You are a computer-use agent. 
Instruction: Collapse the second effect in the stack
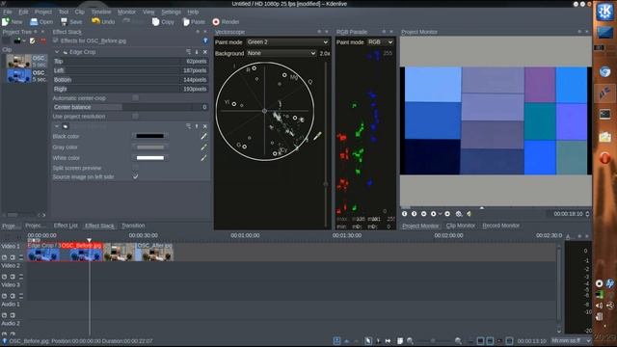coord(57,126)
